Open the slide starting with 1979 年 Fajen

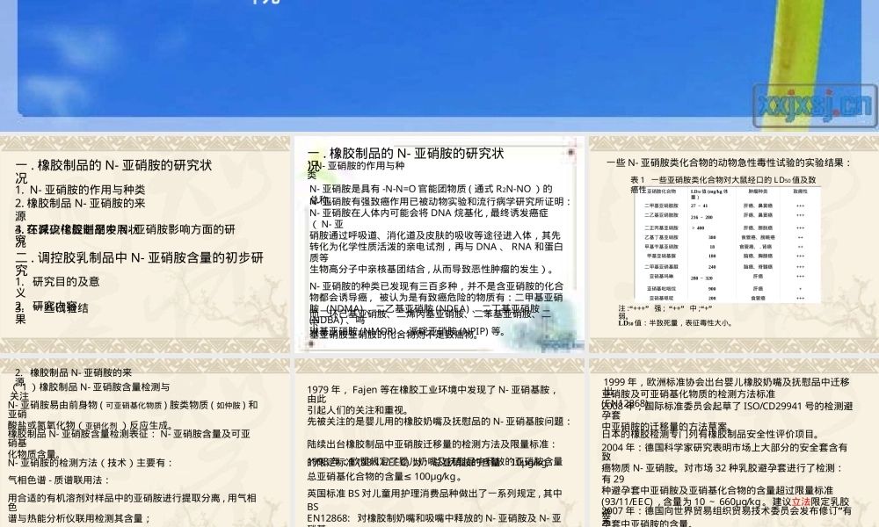coord(439,443)
